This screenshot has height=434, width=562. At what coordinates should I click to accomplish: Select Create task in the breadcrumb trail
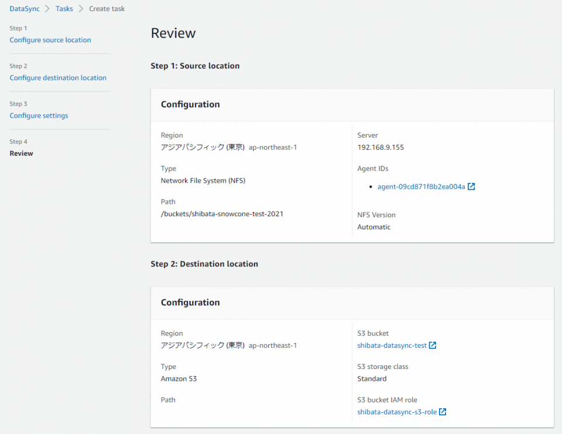(x=107, y=8)
